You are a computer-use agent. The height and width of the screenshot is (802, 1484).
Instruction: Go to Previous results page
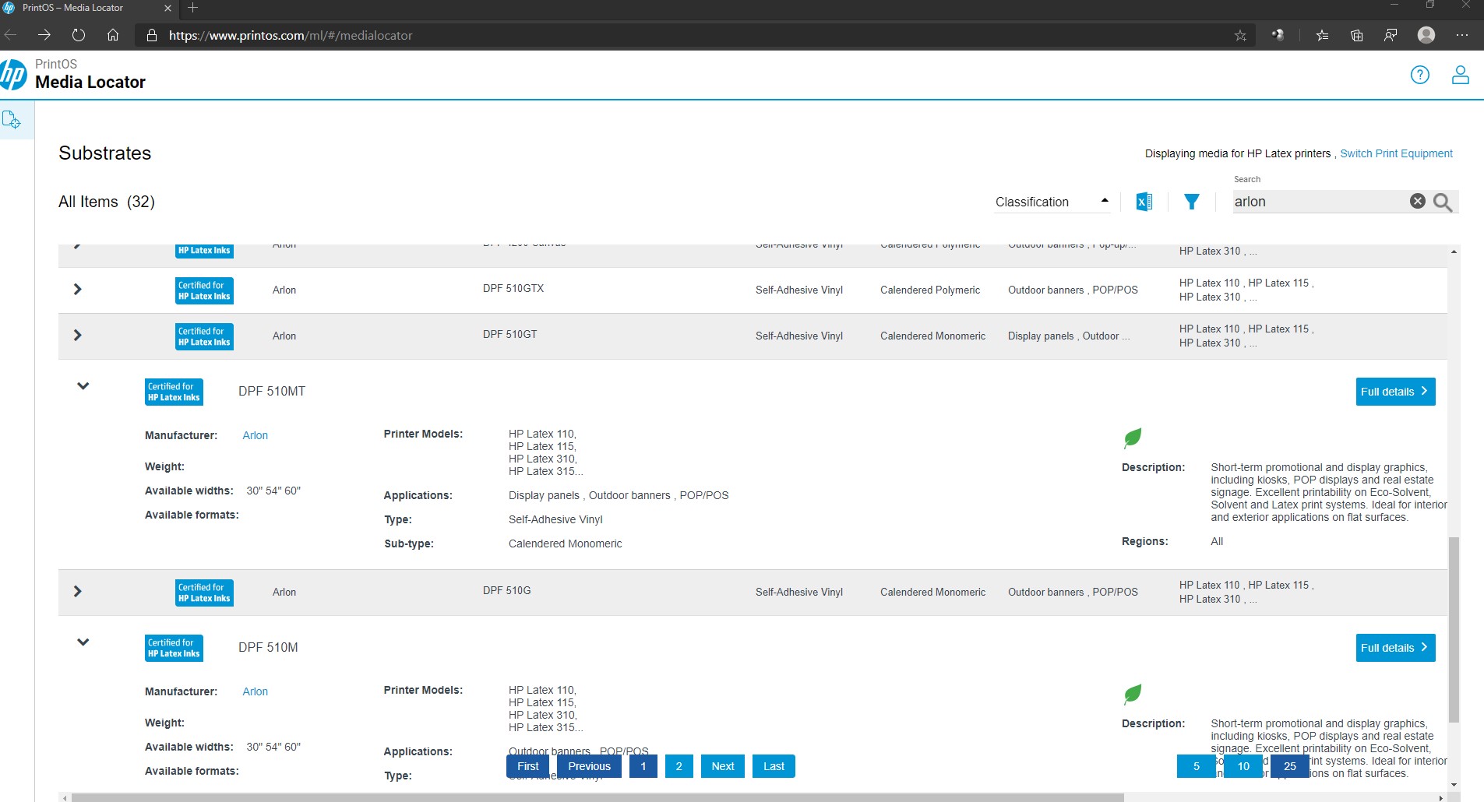coord(589,766)
